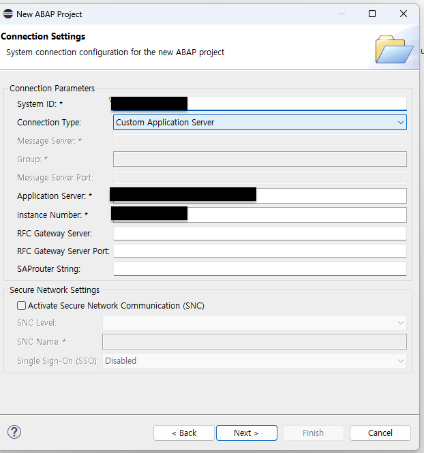Enable Activate Secure Network Communication (SNC) checkbox
424x453 pixels.
[x=21, y=306]
